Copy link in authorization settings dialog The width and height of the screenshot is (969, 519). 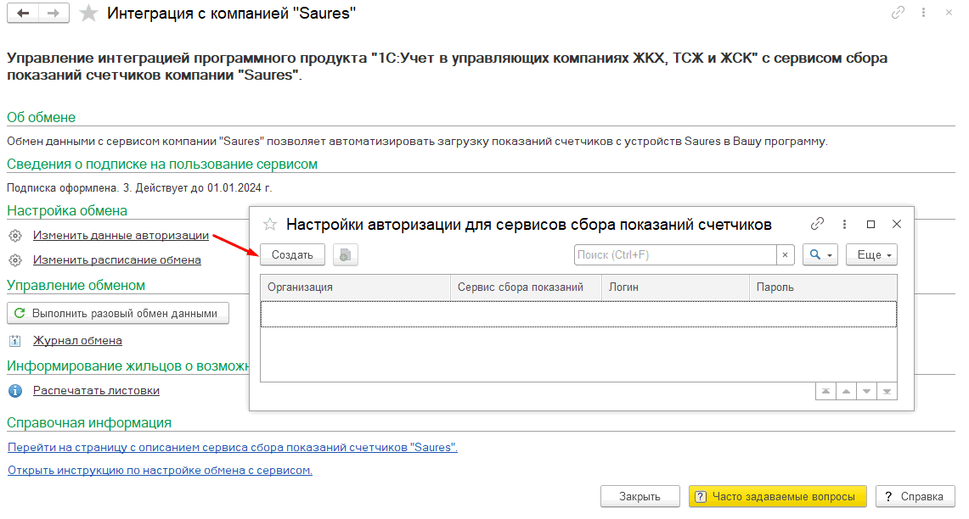[x=817, y=224]
